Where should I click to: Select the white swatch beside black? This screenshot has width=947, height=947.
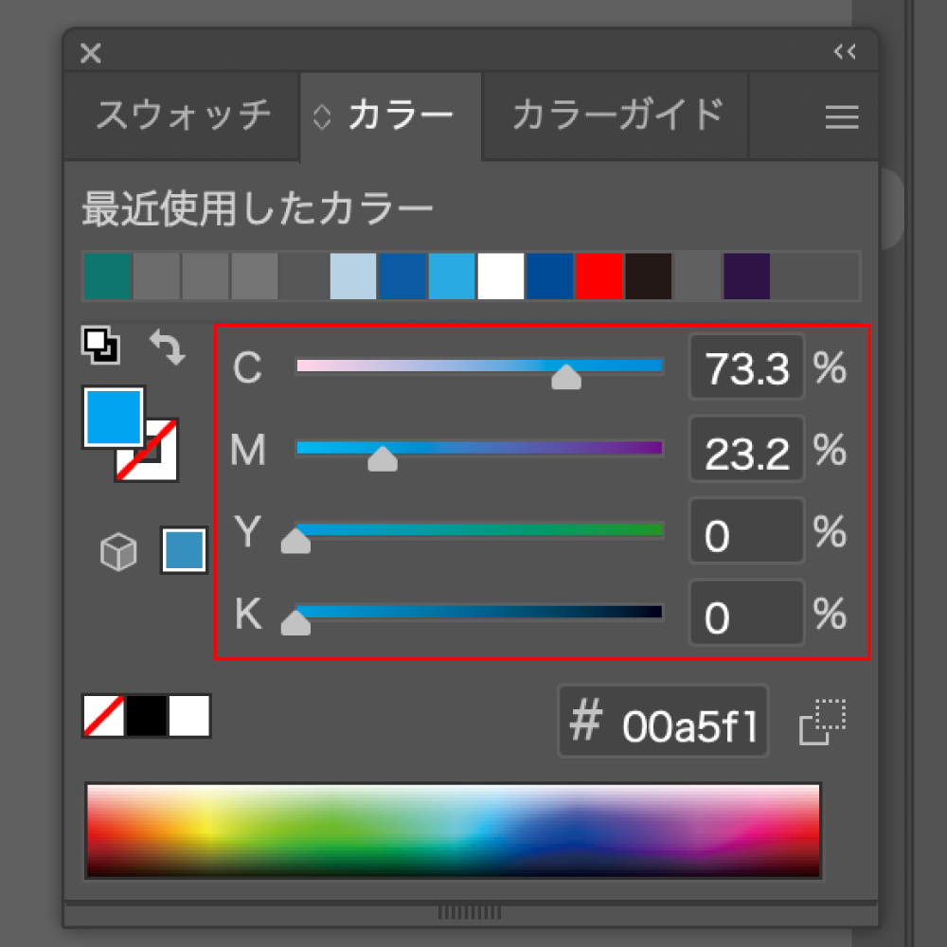[x=189, y=716]
